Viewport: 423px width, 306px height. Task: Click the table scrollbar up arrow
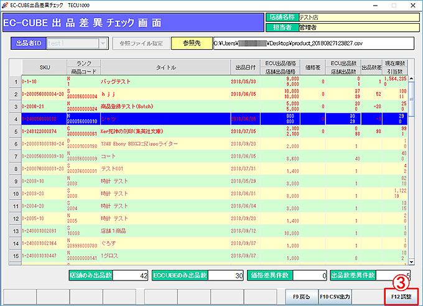click(x=411, y=78)
